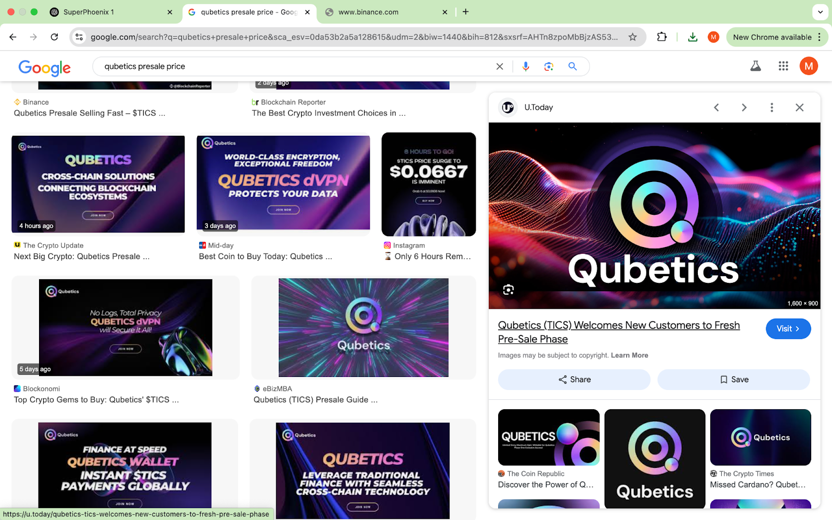This screenshot has width=832, height=520.
Task: Open $0.0667 price surge Instagram image
Action: [x=428, y=184]
